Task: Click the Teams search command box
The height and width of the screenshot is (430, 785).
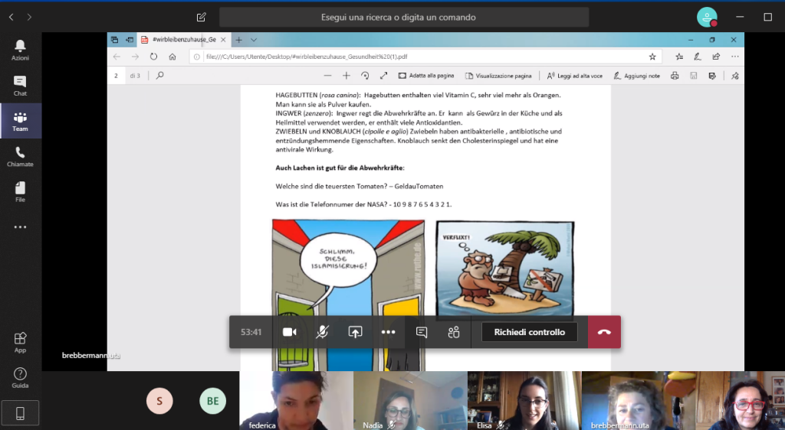Action: [403, 17]
